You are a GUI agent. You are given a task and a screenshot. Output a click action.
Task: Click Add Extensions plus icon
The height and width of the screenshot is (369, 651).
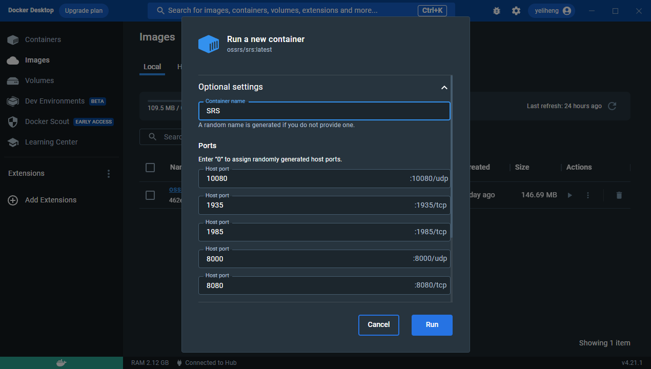(x=13, y=200)
